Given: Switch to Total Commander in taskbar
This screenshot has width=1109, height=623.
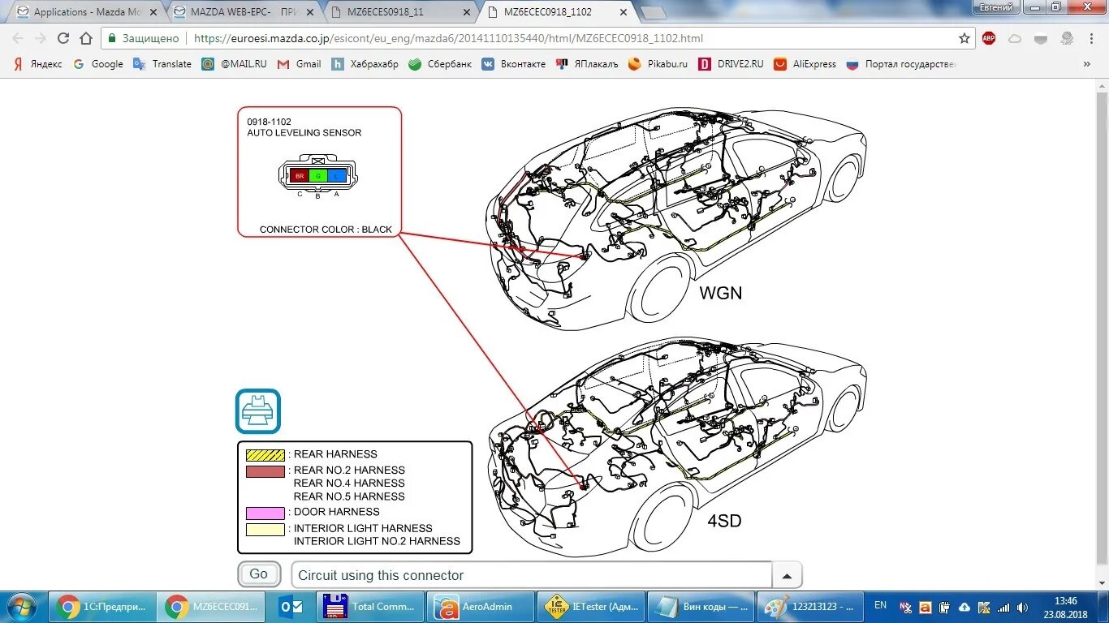Looking at the screenshot, I should tap(370, 606).
